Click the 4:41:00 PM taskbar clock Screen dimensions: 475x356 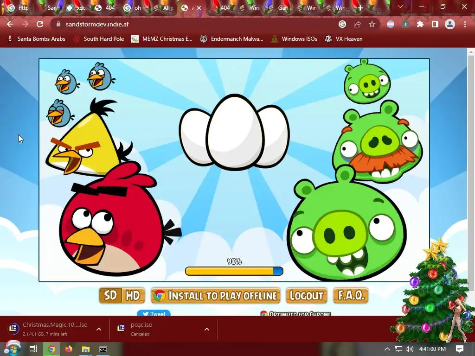432,349
